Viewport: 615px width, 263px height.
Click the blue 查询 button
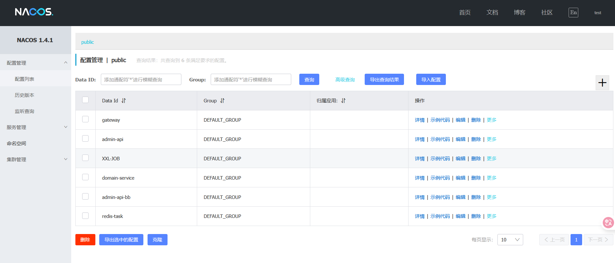[x=309, y=80]
